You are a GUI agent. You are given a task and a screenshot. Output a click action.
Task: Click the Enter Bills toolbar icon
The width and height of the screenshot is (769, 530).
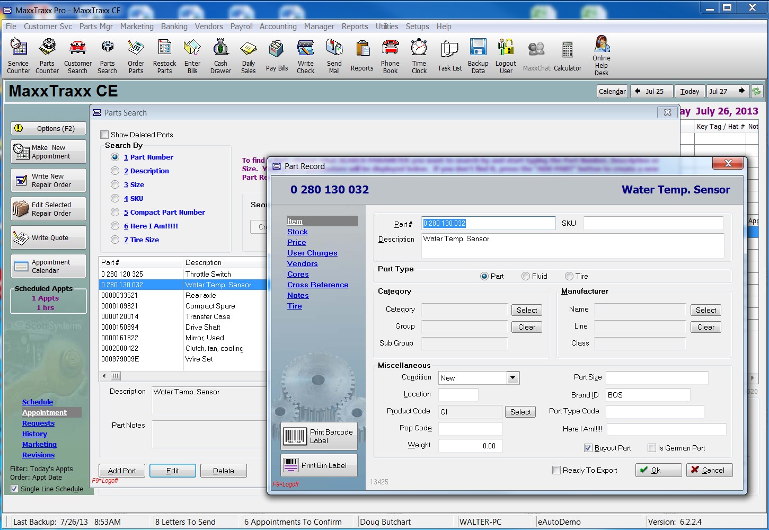[x=192, y=56]
